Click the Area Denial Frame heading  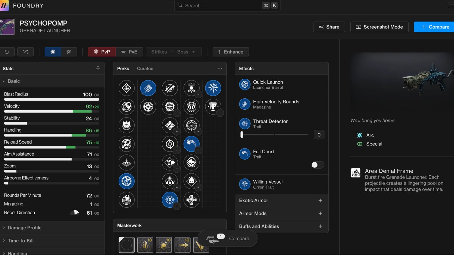(389, 171)
